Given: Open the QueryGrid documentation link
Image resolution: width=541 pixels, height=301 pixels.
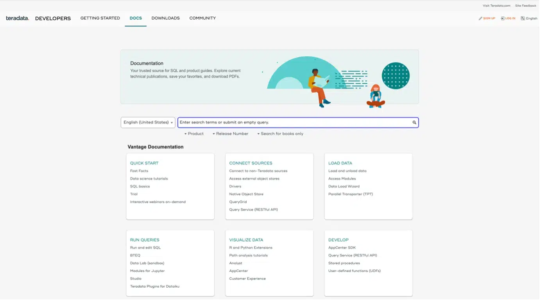Looking at the screenshot, I should 238,202.
